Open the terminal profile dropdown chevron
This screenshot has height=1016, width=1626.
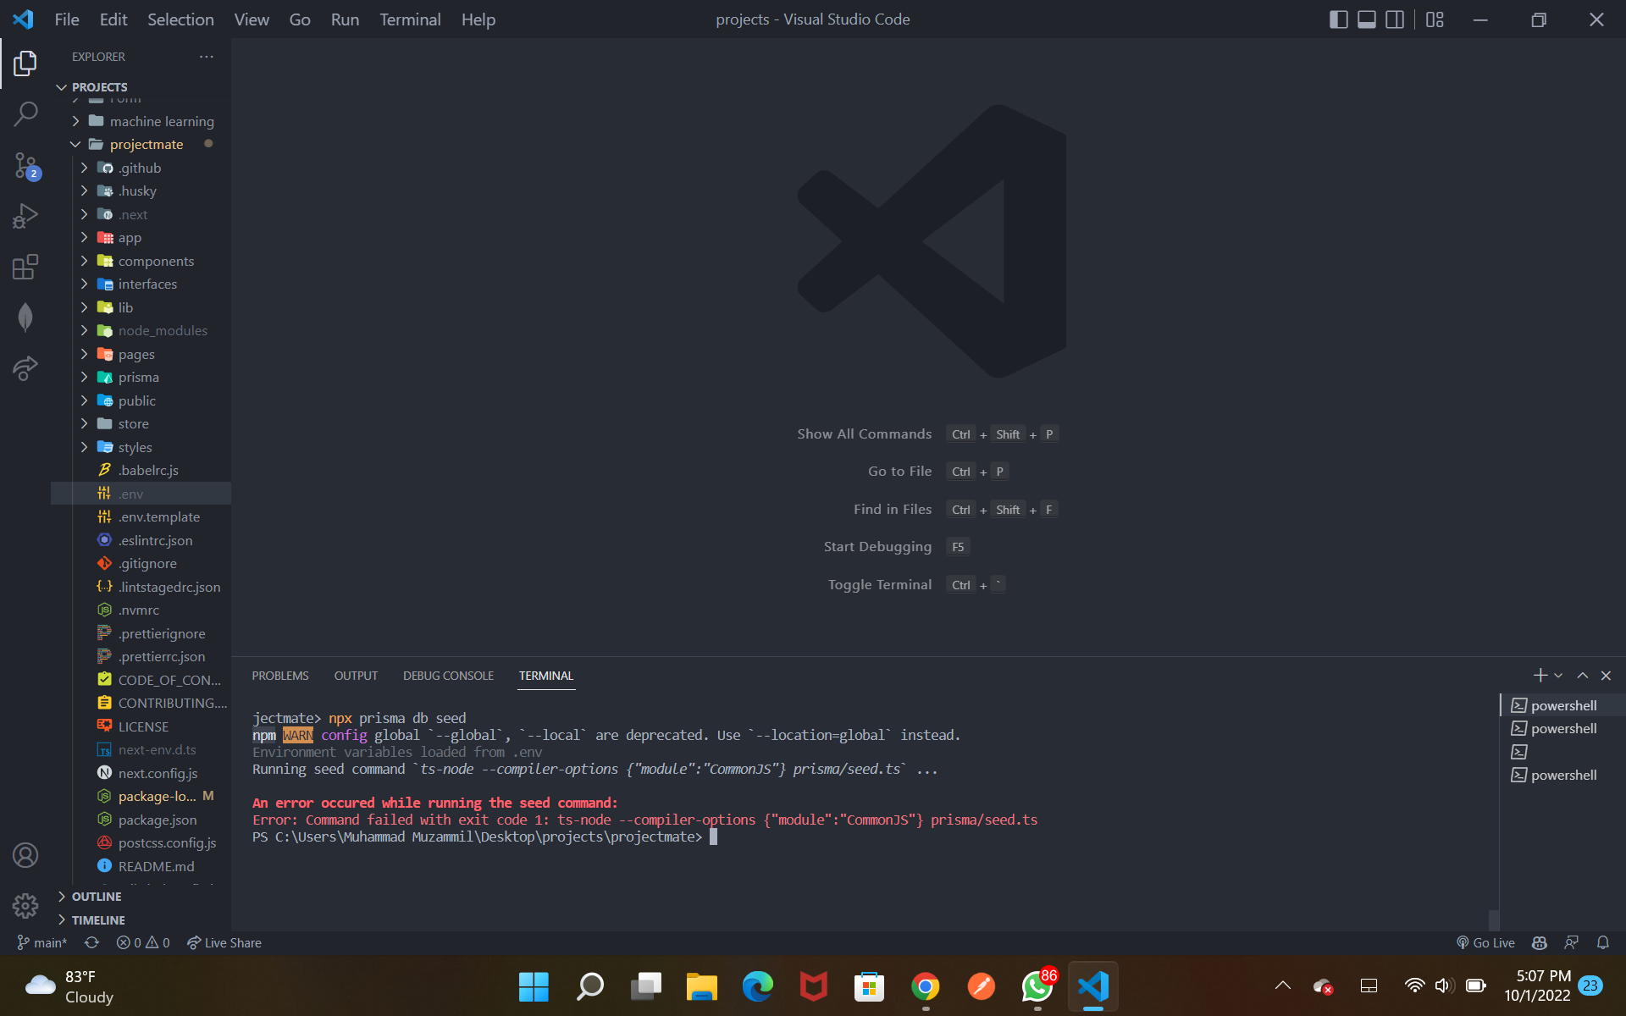coord(1557,675)
